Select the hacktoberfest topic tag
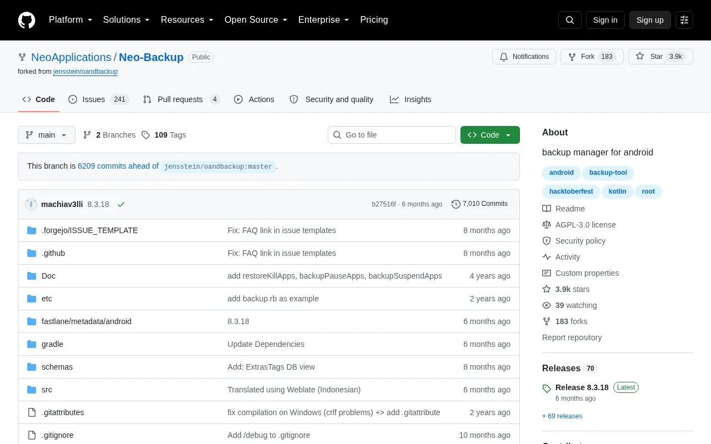711x444 pixels. tap(571, 191)
